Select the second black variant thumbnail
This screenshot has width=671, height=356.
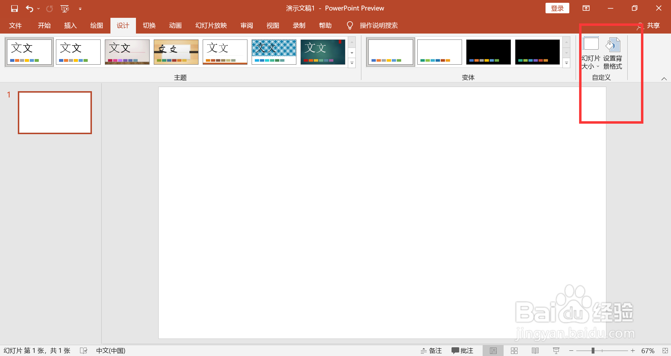pos(537,52)
